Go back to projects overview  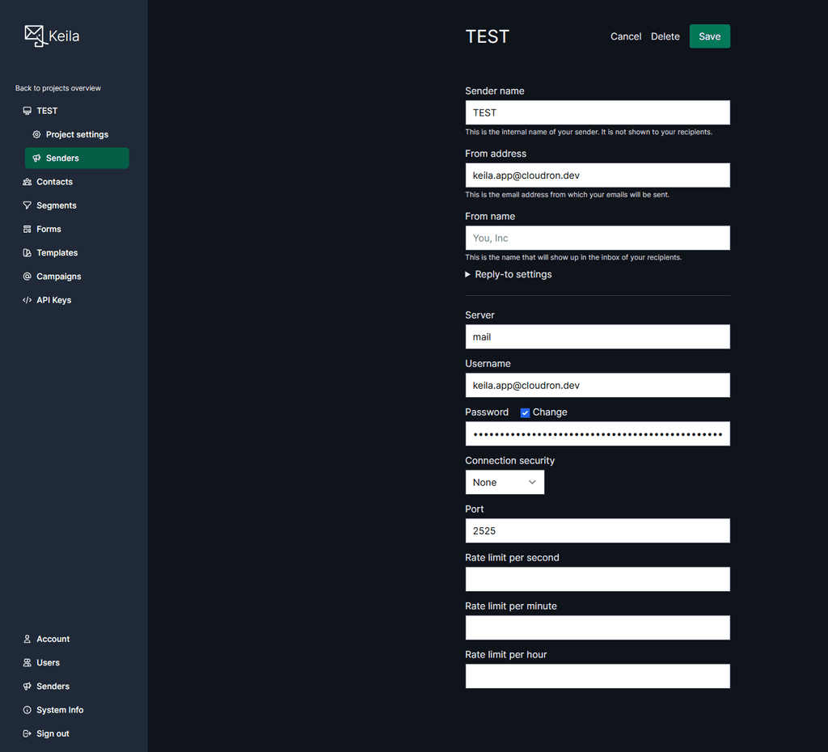[x=58, y=88]
